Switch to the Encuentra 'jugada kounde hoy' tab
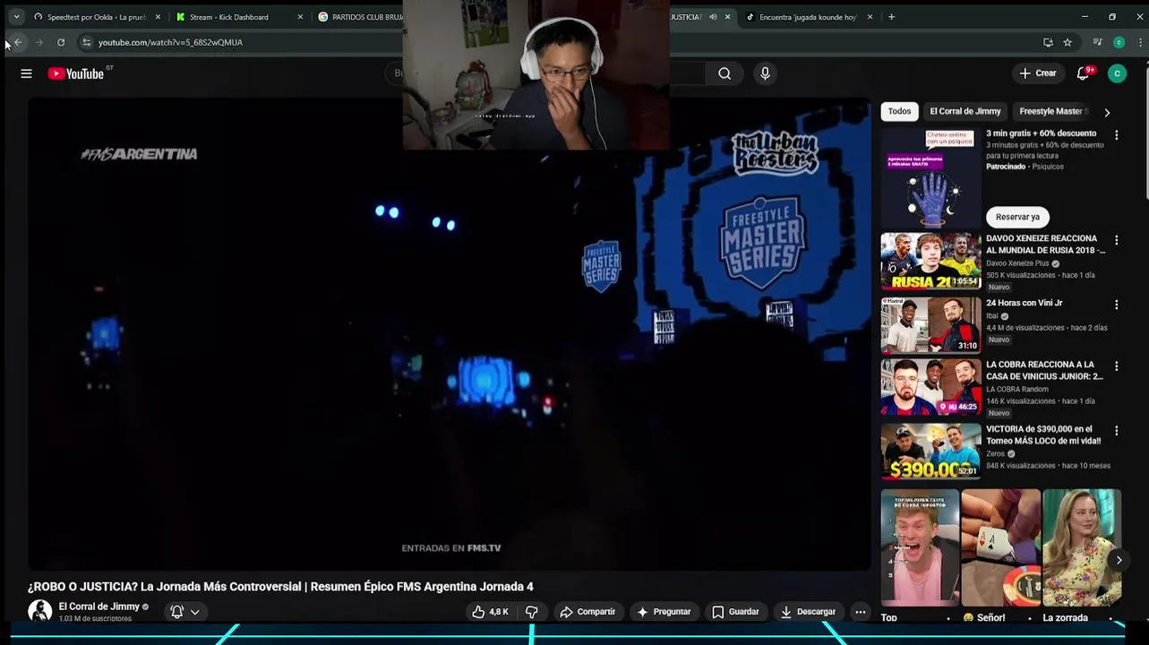Screen dimensions: 1149x645 (809, 17)
